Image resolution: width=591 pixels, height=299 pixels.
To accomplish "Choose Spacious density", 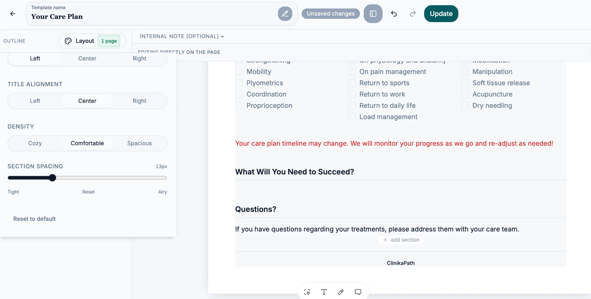I will click(x=139, y=143).
